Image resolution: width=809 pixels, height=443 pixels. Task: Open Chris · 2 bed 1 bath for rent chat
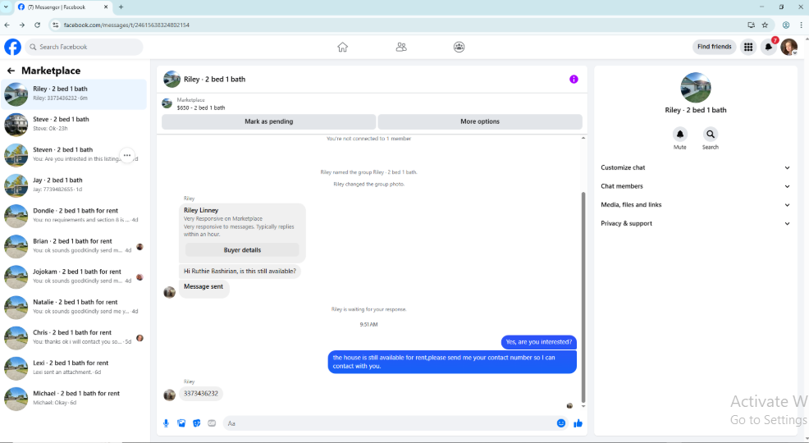point(74,337)
